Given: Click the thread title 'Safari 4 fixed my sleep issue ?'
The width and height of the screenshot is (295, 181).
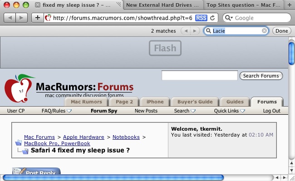Looking at the screenshot, I should click(80, 150).
